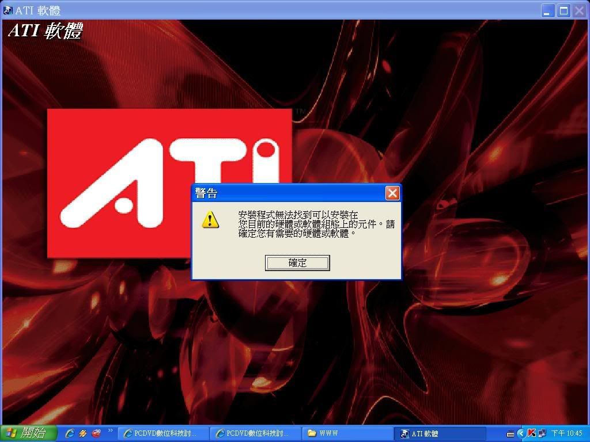Close the 警告 dialog with the red X

pos(392,193)
